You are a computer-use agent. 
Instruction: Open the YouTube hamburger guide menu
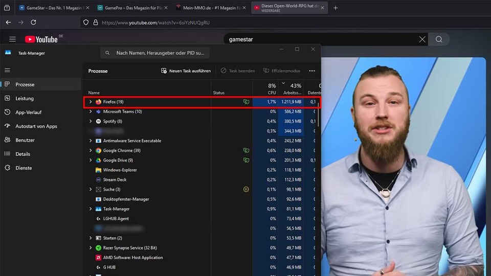[x=12, y=39]
